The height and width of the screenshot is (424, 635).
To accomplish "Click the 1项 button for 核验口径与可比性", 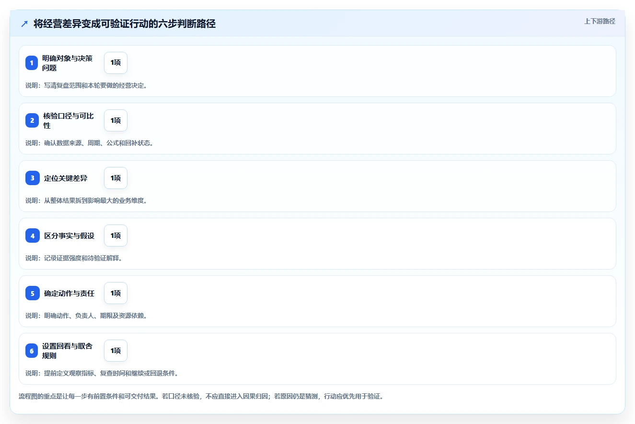I will tap(115, 120).
